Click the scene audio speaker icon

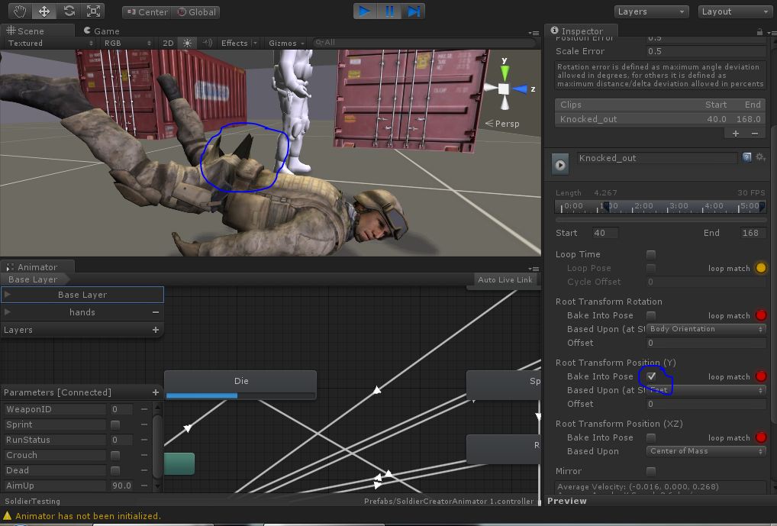[208, 43]
